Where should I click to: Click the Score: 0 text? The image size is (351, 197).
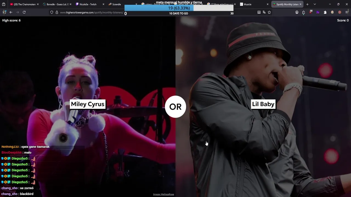coord(343,20)
